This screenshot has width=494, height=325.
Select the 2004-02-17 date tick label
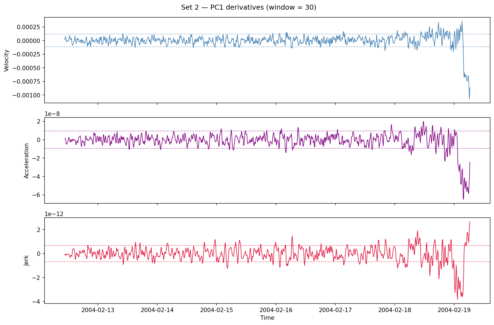point(335,310)
